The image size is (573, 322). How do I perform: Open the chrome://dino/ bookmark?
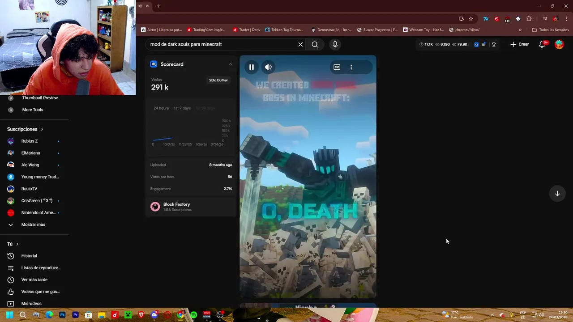[x=464, y=30]
